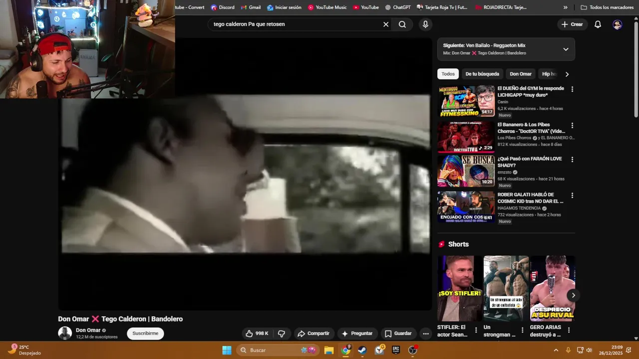This screenshot has width=639, height=359.
Task: Open the YouTube bookmark
Action: point(365,7)
